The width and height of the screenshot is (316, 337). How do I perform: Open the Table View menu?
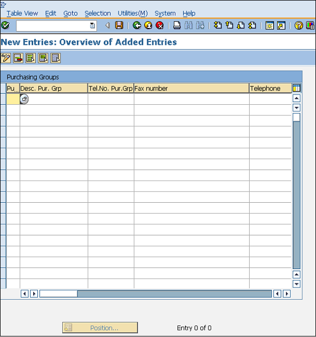pos(22,13)
